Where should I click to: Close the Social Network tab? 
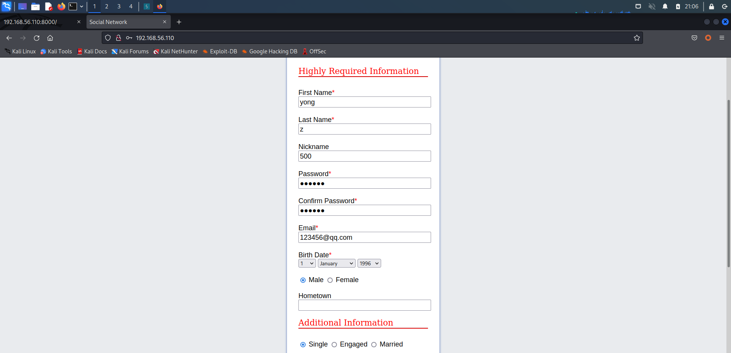tap(165, 22)
